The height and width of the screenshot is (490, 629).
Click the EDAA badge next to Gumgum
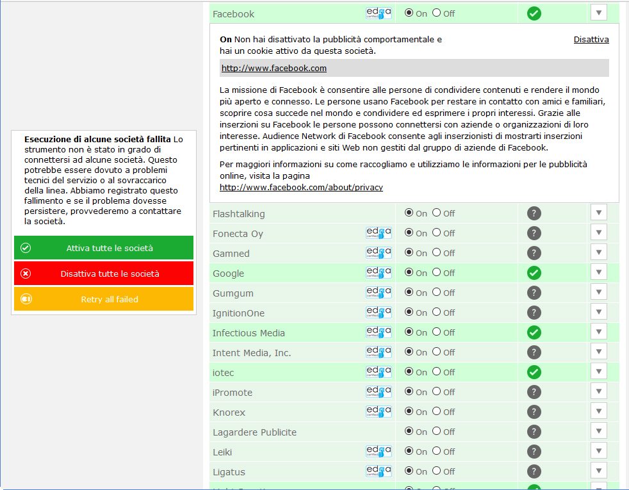point(379,293)
